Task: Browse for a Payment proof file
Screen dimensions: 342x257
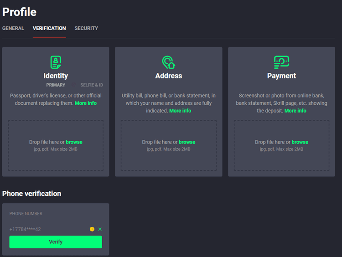Action: [x=300, y=142]
